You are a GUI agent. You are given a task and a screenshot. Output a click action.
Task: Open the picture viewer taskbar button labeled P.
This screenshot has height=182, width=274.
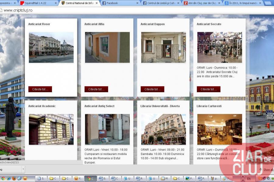pyautogui.click(x=189, y=178)
